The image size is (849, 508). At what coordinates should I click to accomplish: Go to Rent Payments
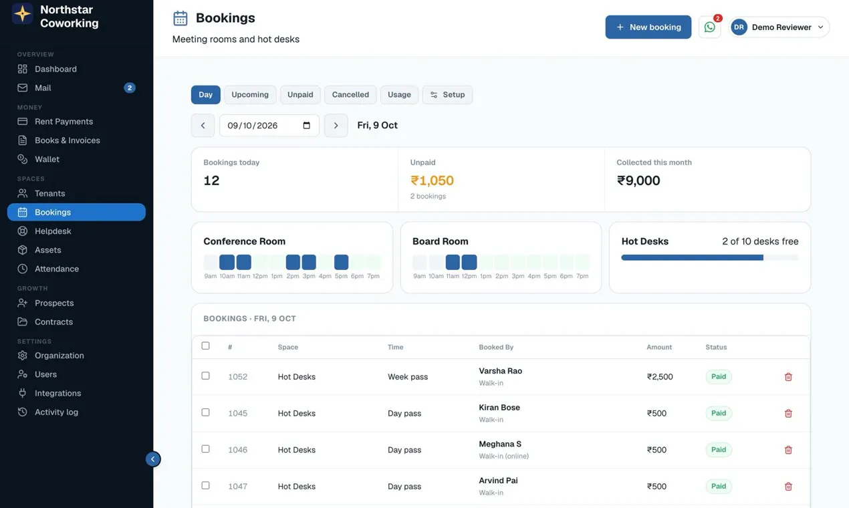click(x=76, y=122)
